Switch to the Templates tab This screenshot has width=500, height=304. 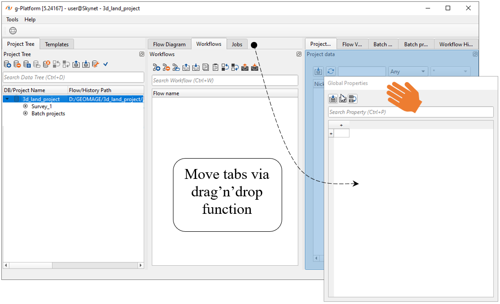pos(57,44)
